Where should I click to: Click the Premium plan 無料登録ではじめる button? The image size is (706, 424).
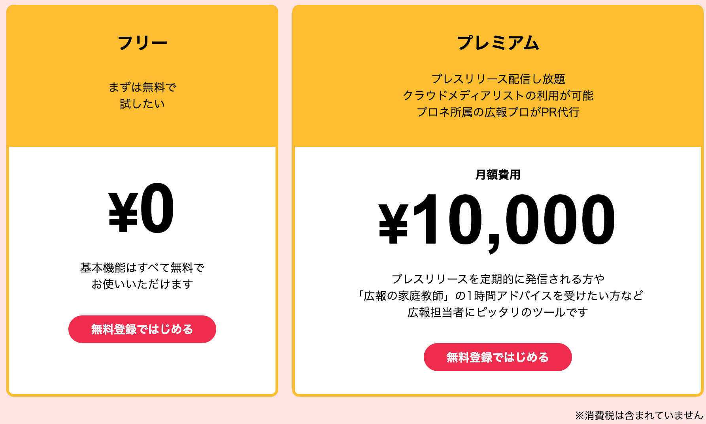pyautogui.click(x=498, y=357)
